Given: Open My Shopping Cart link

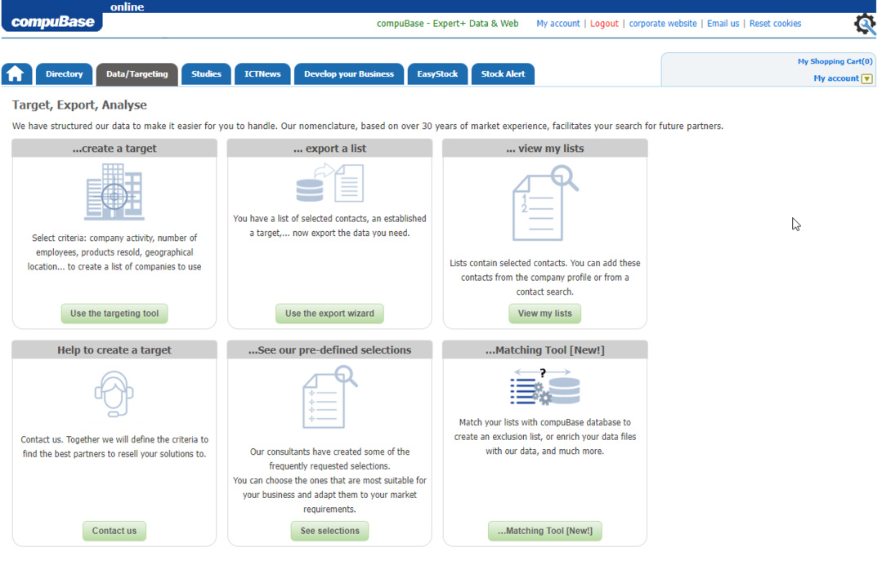Looking at the screenshot, I should click(835, 61).
